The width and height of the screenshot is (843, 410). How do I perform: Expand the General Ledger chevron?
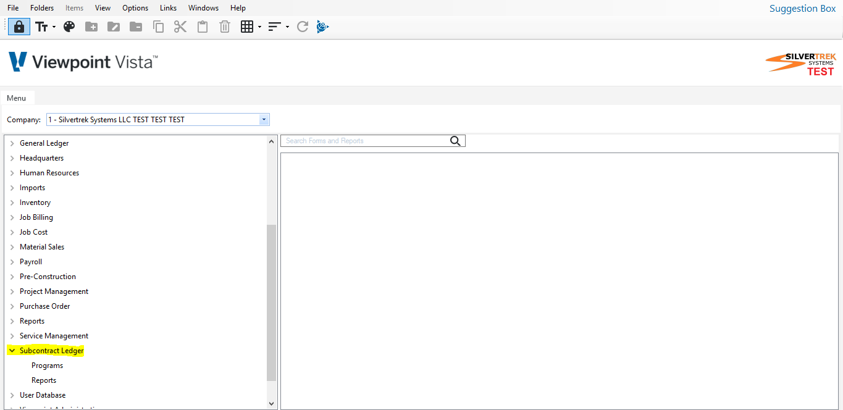[x=12, y=143]
